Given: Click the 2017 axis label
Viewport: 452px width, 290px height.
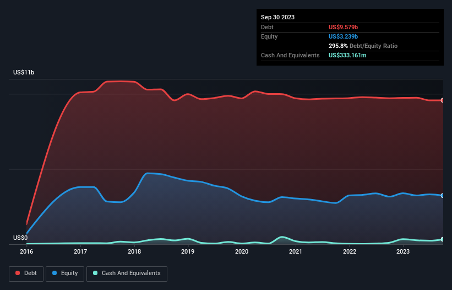Looking at the screenshot, I should 80,251.
